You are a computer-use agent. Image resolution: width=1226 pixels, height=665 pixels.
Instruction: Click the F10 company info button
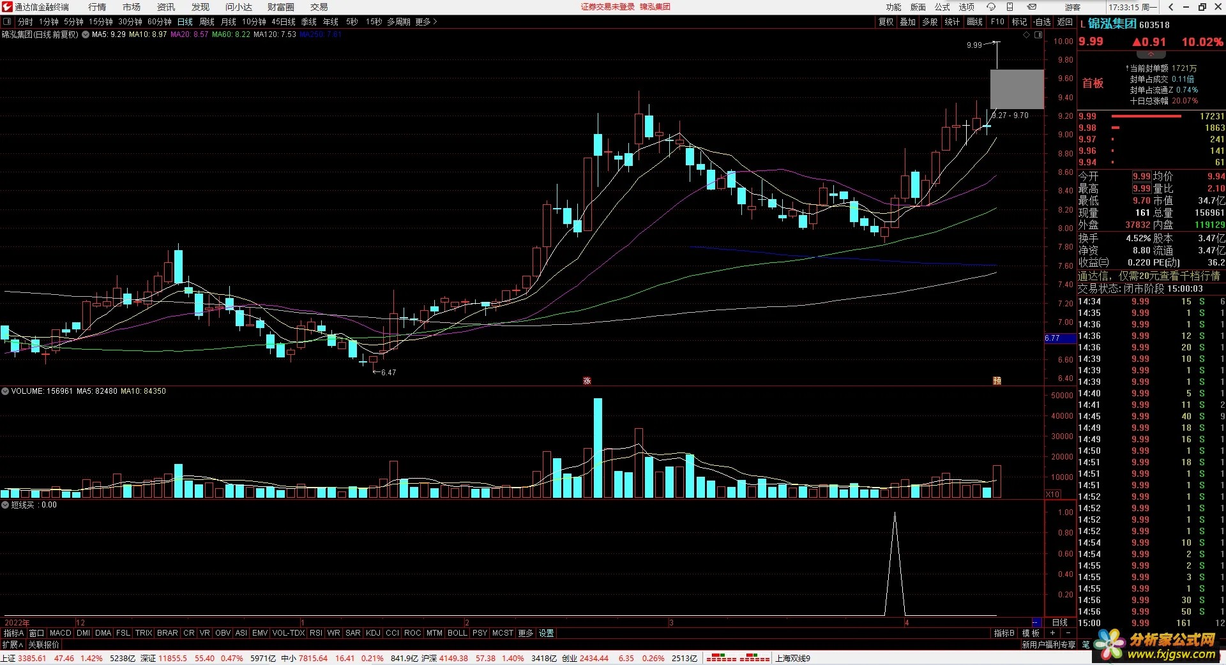click(x=997, y=22)
